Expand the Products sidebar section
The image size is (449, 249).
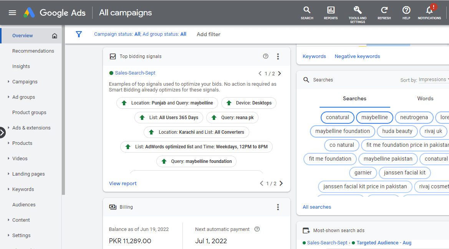click(8, 143)
